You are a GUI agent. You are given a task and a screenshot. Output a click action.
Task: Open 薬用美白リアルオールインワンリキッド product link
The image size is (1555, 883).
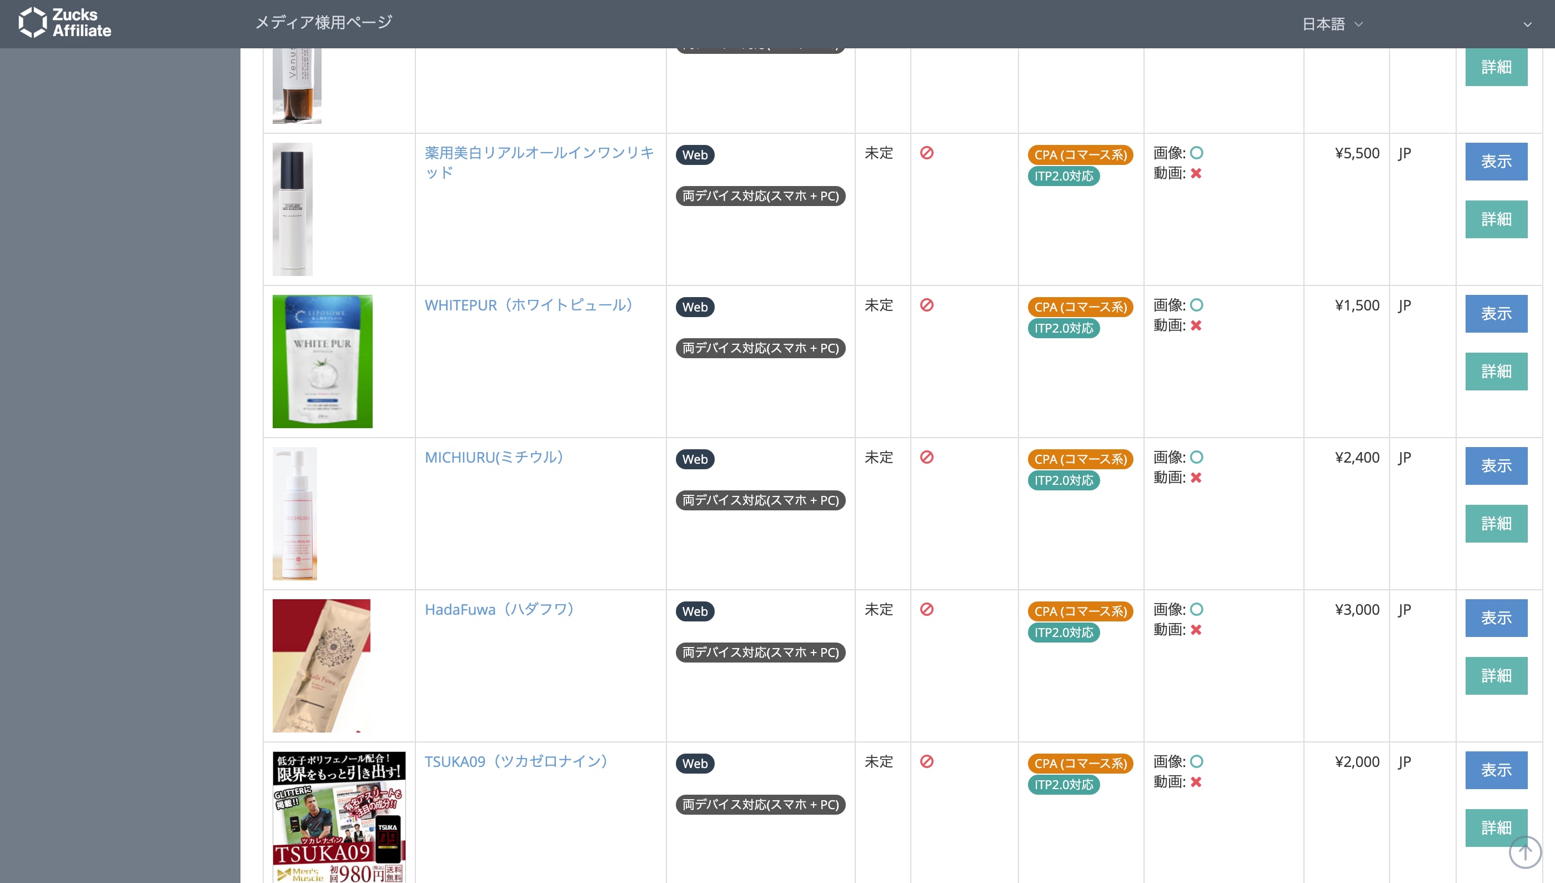[539, 163]
